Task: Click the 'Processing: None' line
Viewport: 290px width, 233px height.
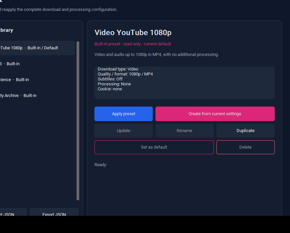Action: (x=114, y=84)
